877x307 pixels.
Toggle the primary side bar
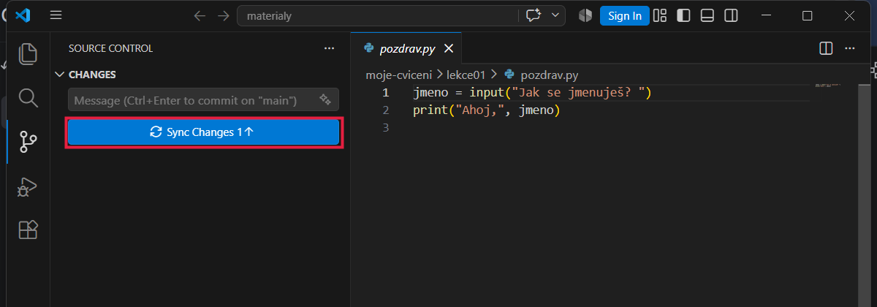[683, 15]
